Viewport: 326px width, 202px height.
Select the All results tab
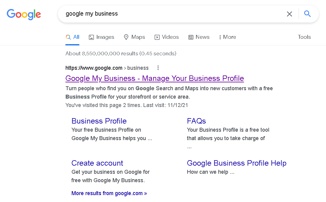point(76,37)
